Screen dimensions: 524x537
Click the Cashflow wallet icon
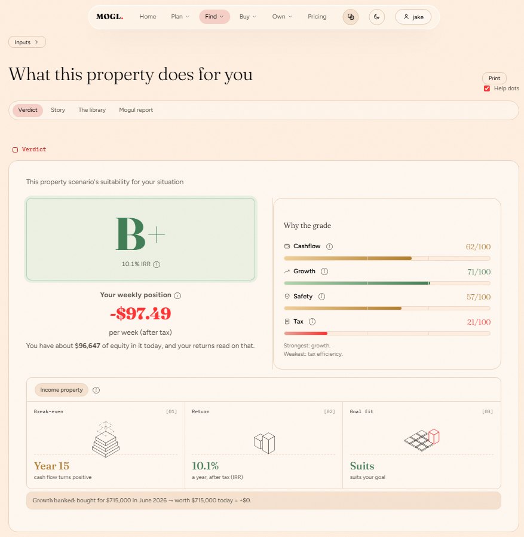tap(287, 246)
